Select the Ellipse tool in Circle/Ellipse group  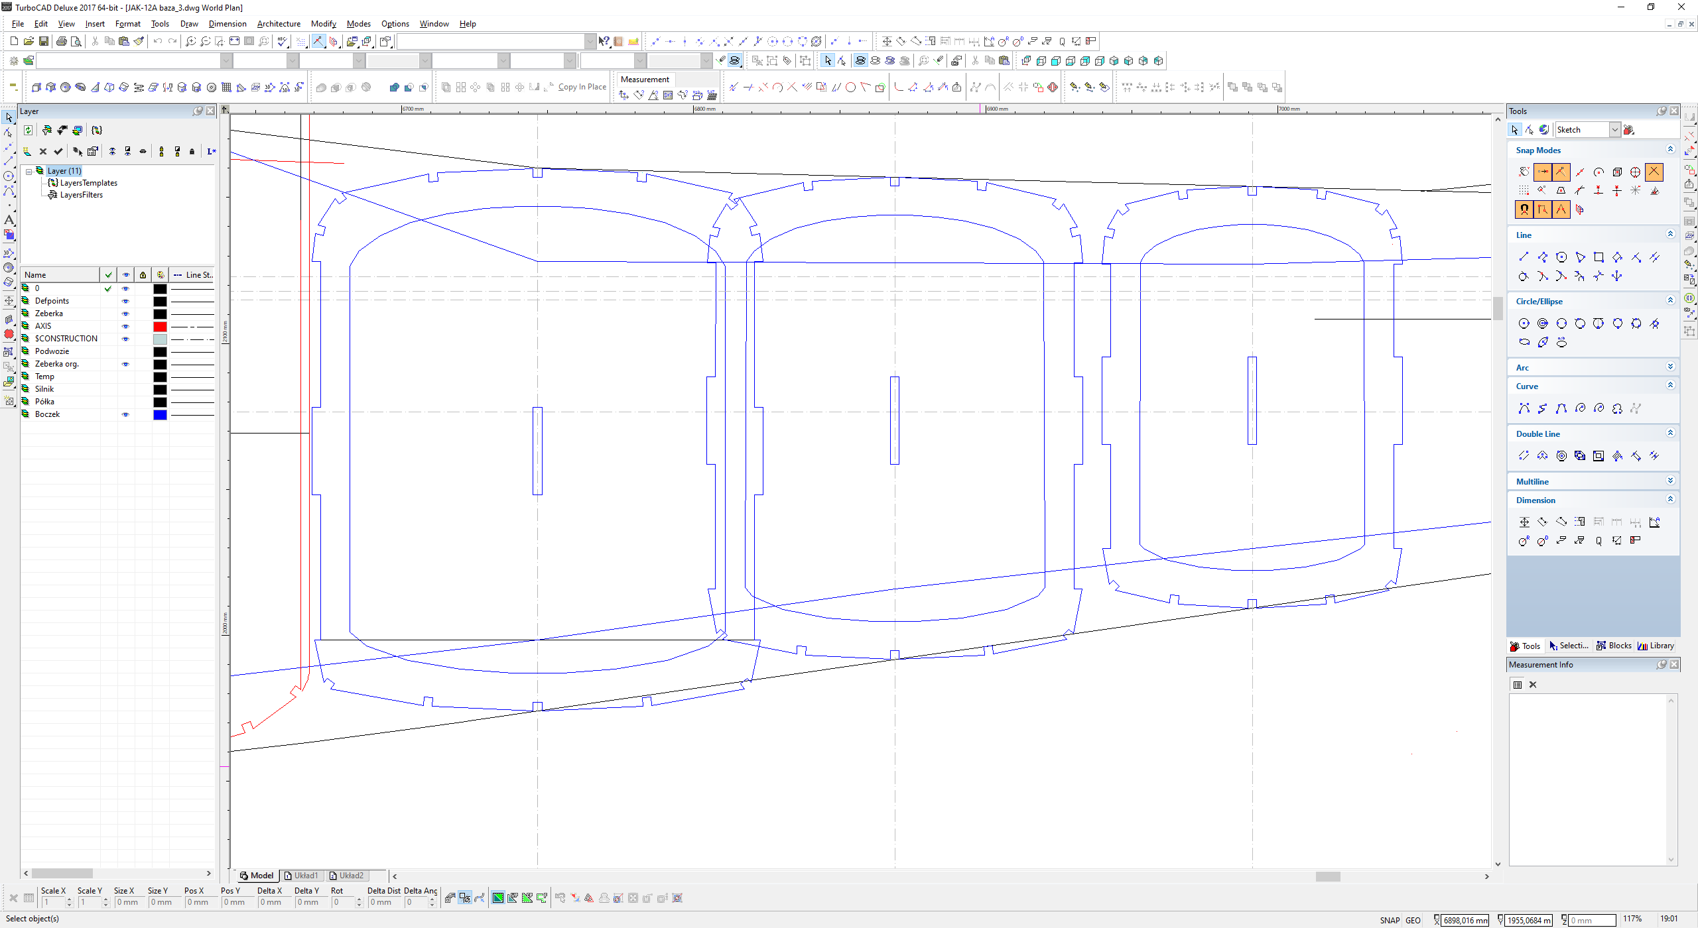click(1524, 342)
